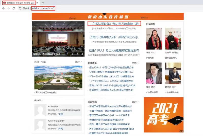This screenshot has width=203, height=136.
Task: Open 长清中学朝着"西部教育新高地"阔步前行
Action: [x=111, y=111]
